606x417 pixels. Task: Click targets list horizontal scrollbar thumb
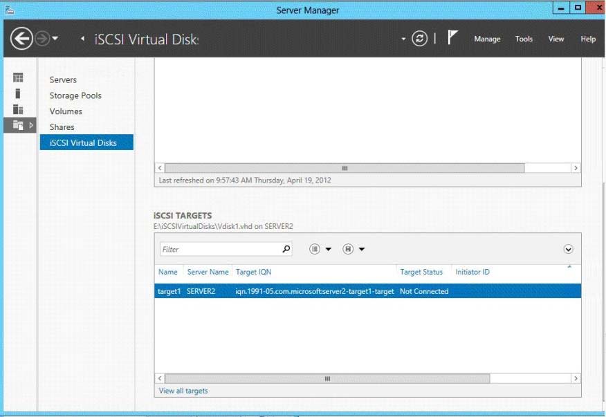coord(327,379)
